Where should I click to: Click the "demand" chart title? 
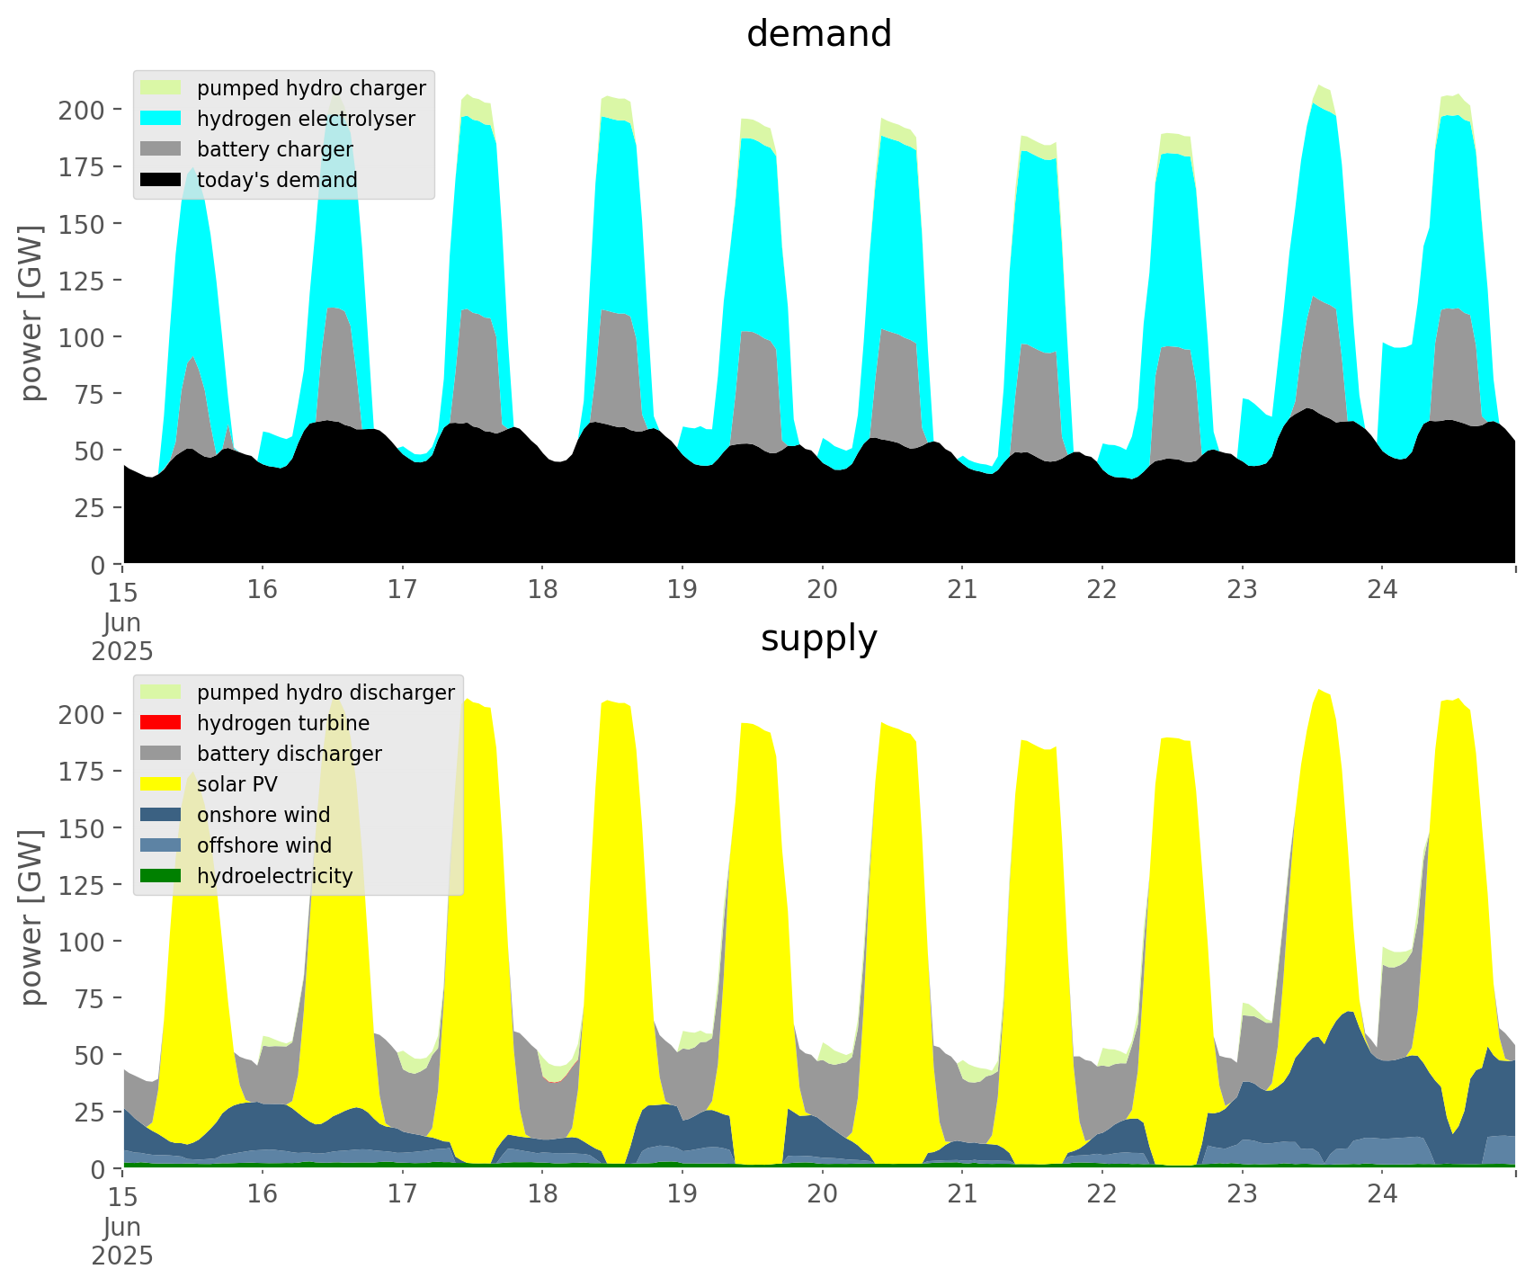click(818, 34)
